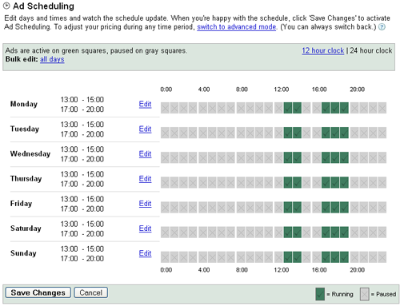The image size is (400, 306).
Task: Toggle Monday's 23:00 gray square
Action: point(382,108)
